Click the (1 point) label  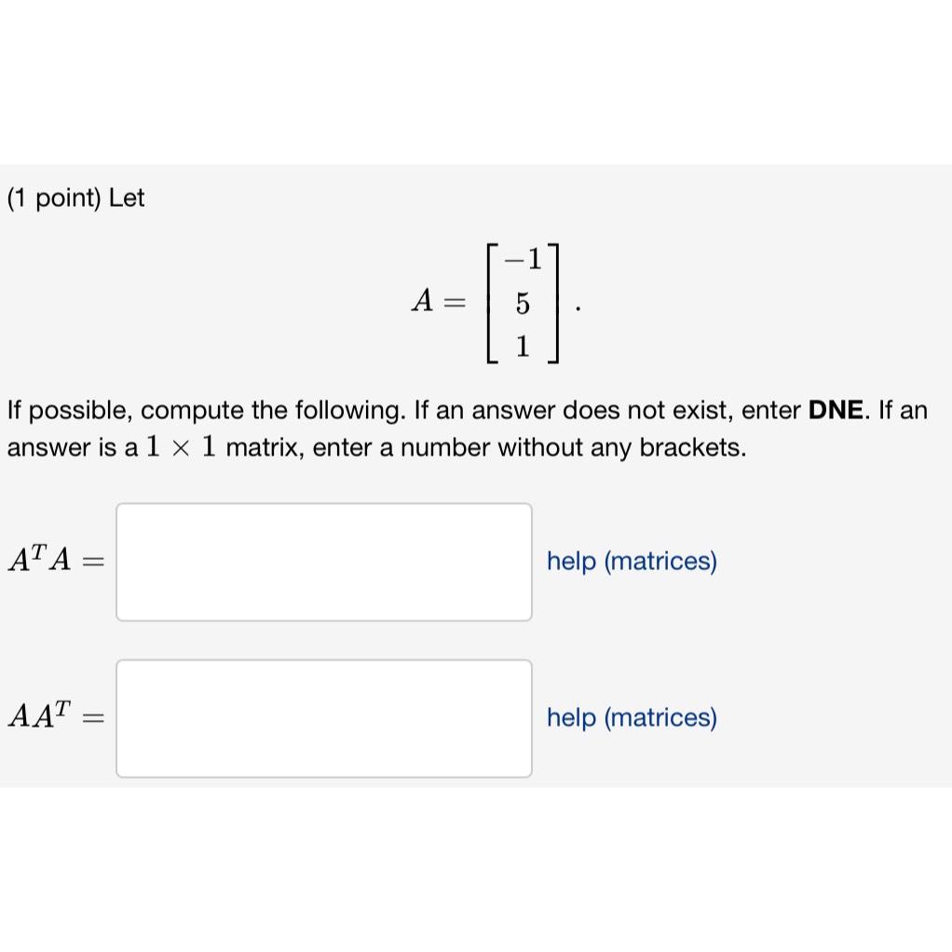pos(56,197)
